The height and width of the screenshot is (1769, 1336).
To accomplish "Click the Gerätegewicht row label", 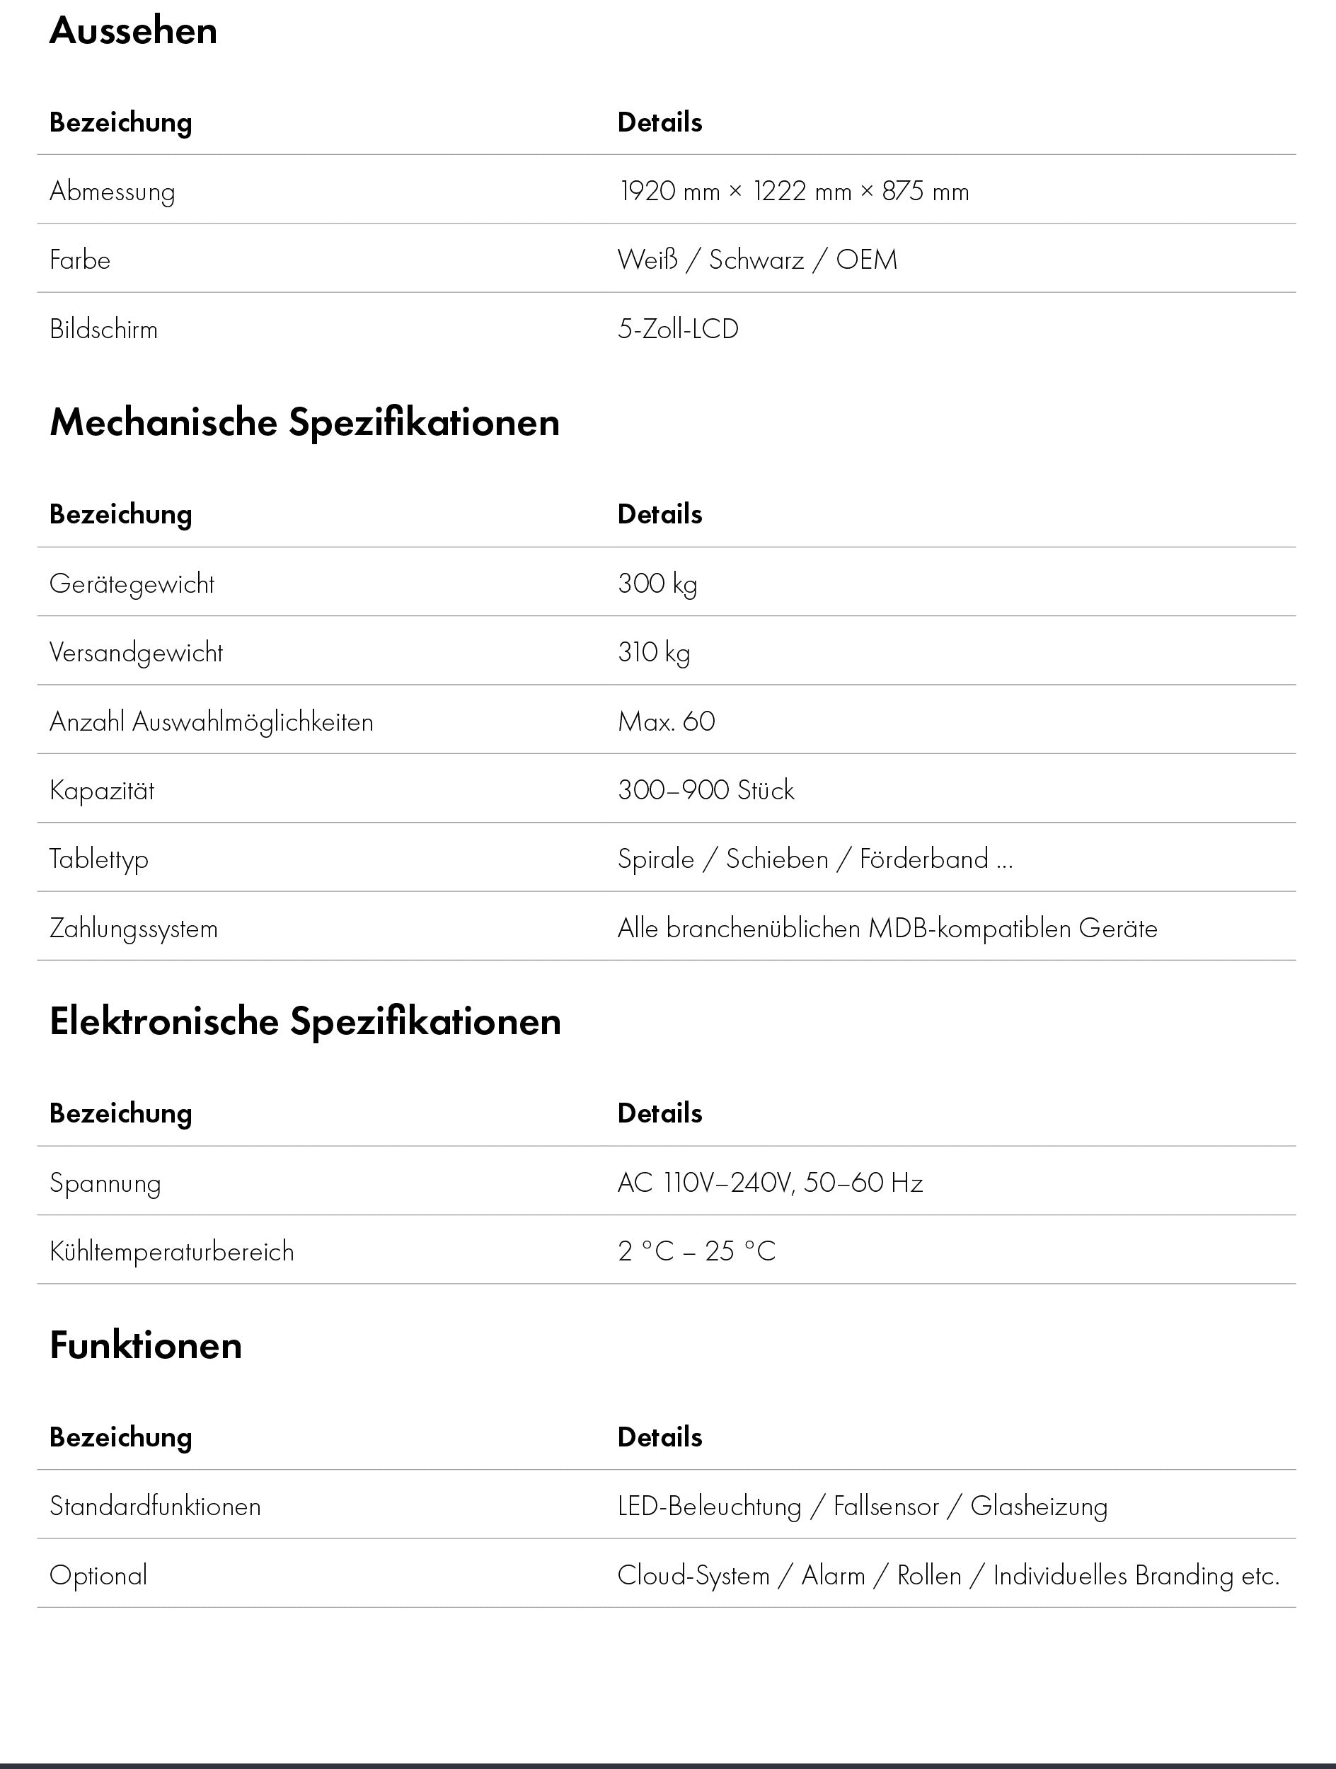I will (x=132, y=584).
